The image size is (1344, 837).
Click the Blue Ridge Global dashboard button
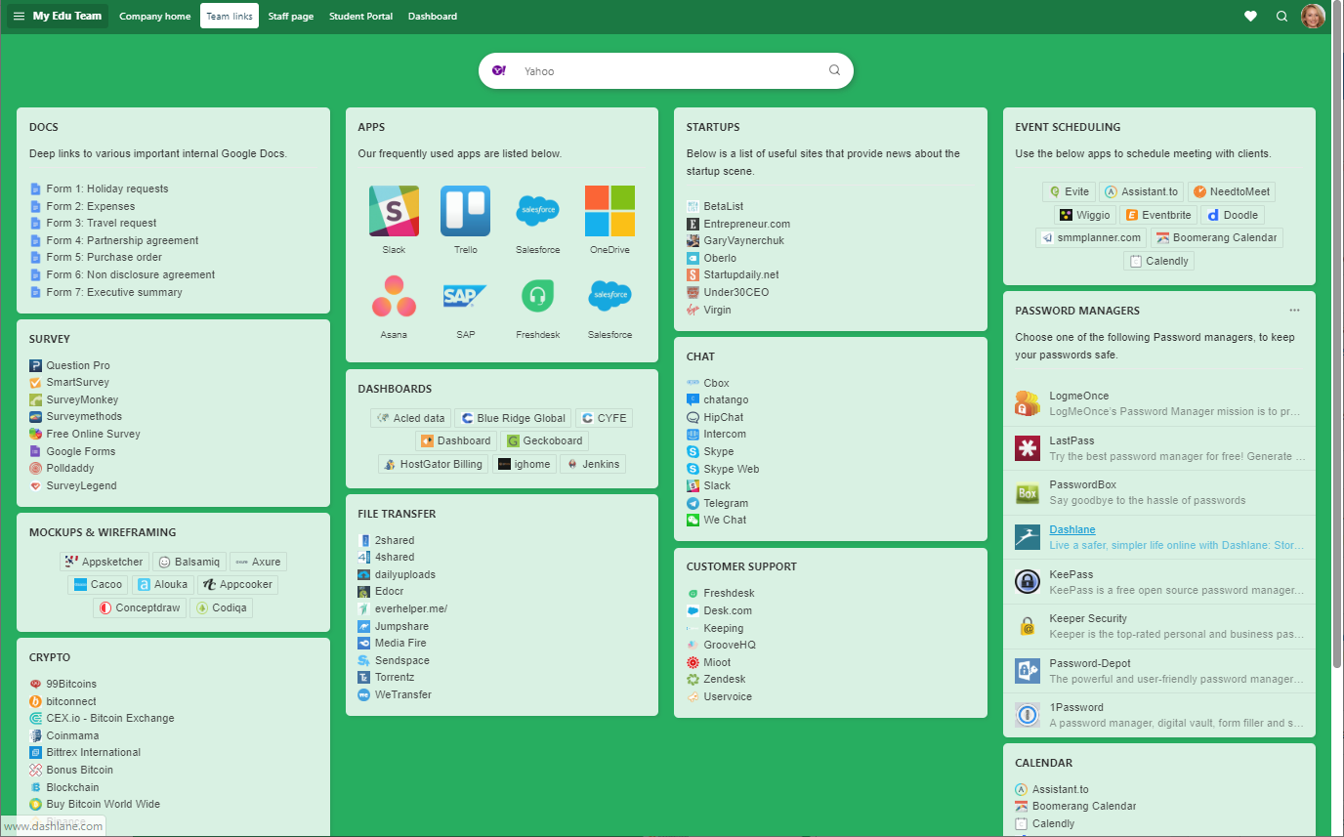(x=512, y=418)
